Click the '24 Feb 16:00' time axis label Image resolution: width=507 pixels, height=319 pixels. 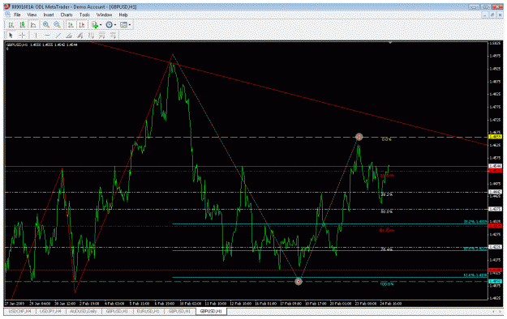[x=391, y=304]
